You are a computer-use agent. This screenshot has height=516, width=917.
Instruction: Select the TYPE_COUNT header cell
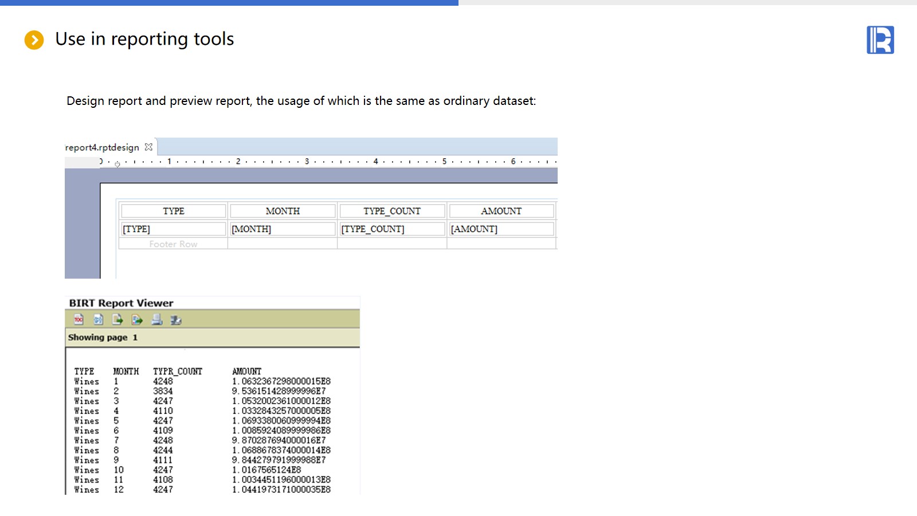tap(391, 211)
